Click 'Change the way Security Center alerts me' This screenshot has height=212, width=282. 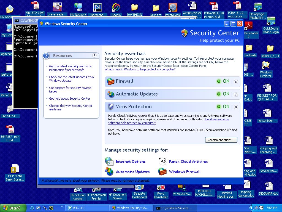pyautogui.click(x=71, y=108)
